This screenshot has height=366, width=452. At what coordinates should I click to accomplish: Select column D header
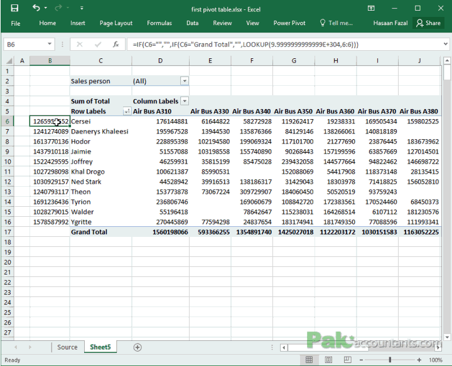click(160, 61)
